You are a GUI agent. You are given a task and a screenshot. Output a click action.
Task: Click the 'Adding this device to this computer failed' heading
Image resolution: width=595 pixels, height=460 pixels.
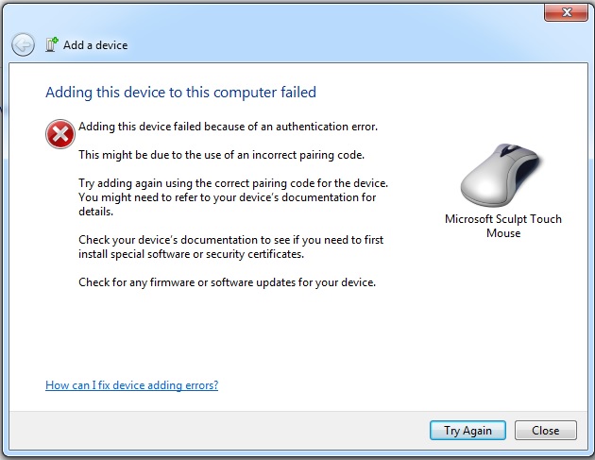pyautogui.click(x=180, y=93)
